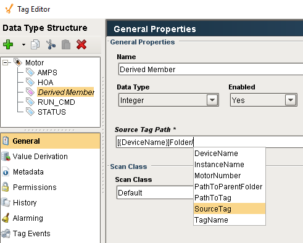
Task: Select the RUN_CMD member tag
Action: pos(56,102)
